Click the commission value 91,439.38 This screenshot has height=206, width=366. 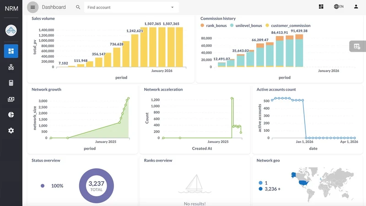299,31
